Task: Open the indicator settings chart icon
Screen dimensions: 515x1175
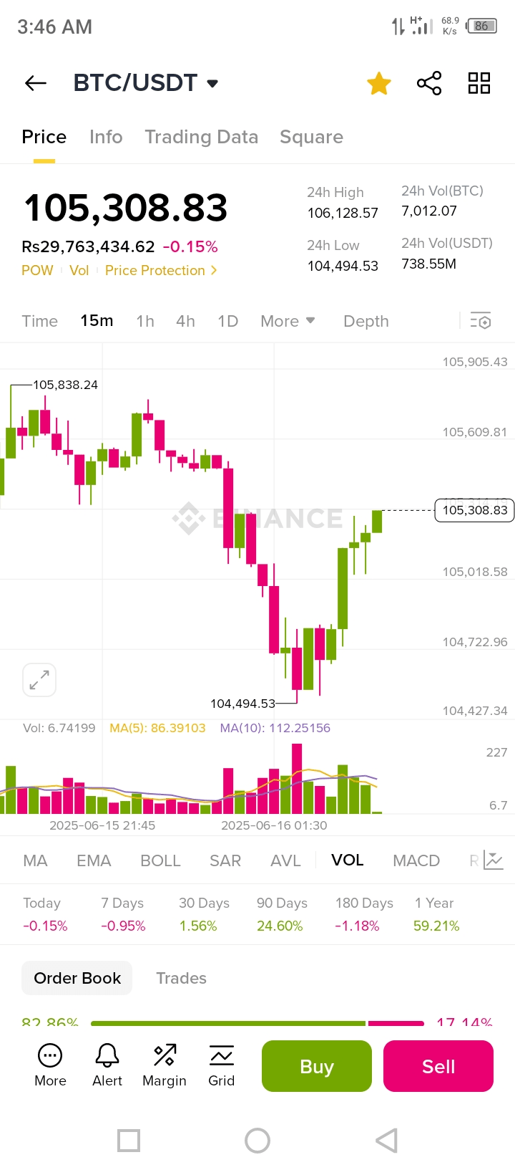Action: point(494,860)
